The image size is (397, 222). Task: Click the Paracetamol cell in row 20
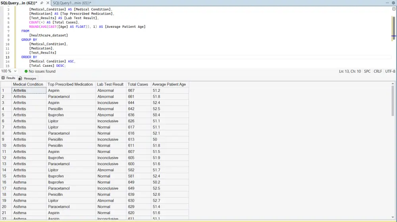(71, 207)
